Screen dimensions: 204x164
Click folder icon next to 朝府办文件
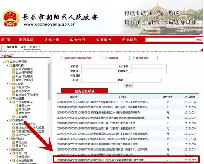tap(13, 91)
